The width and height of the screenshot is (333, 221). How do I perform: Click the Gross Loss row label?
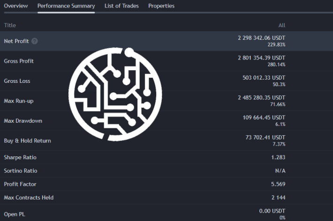click(x=17, y=81)
